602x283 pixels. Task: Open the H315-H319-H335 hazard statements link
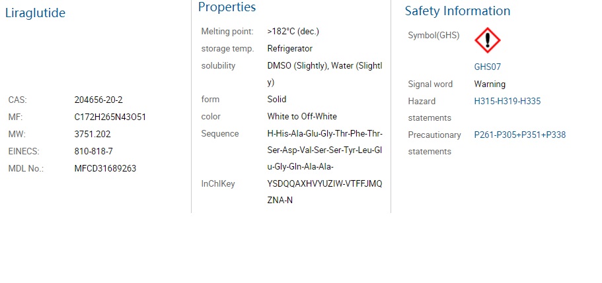click(x=507, y=101)
